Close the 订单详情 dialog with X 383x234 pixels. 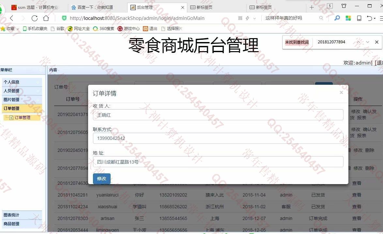(x=341, y=93)
